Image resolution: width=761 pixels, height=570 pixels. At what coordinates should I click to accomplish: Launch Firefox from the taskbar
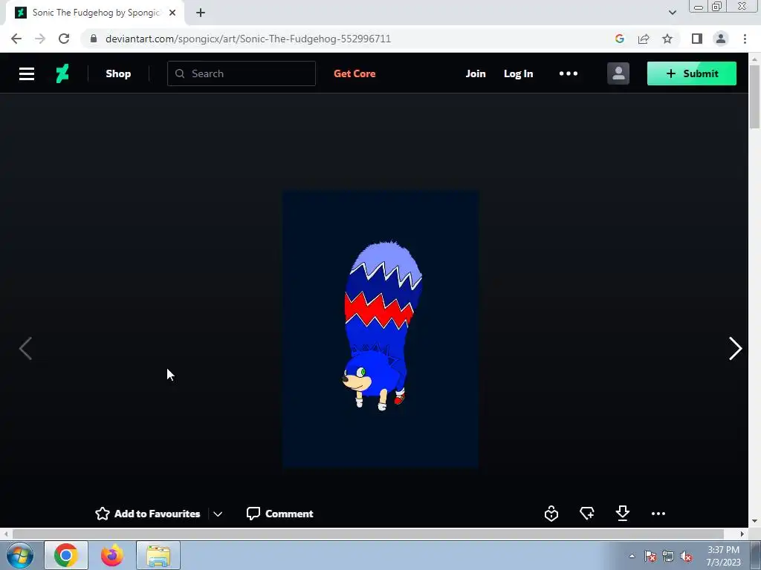pyautogui.click(x=112, y=555)
